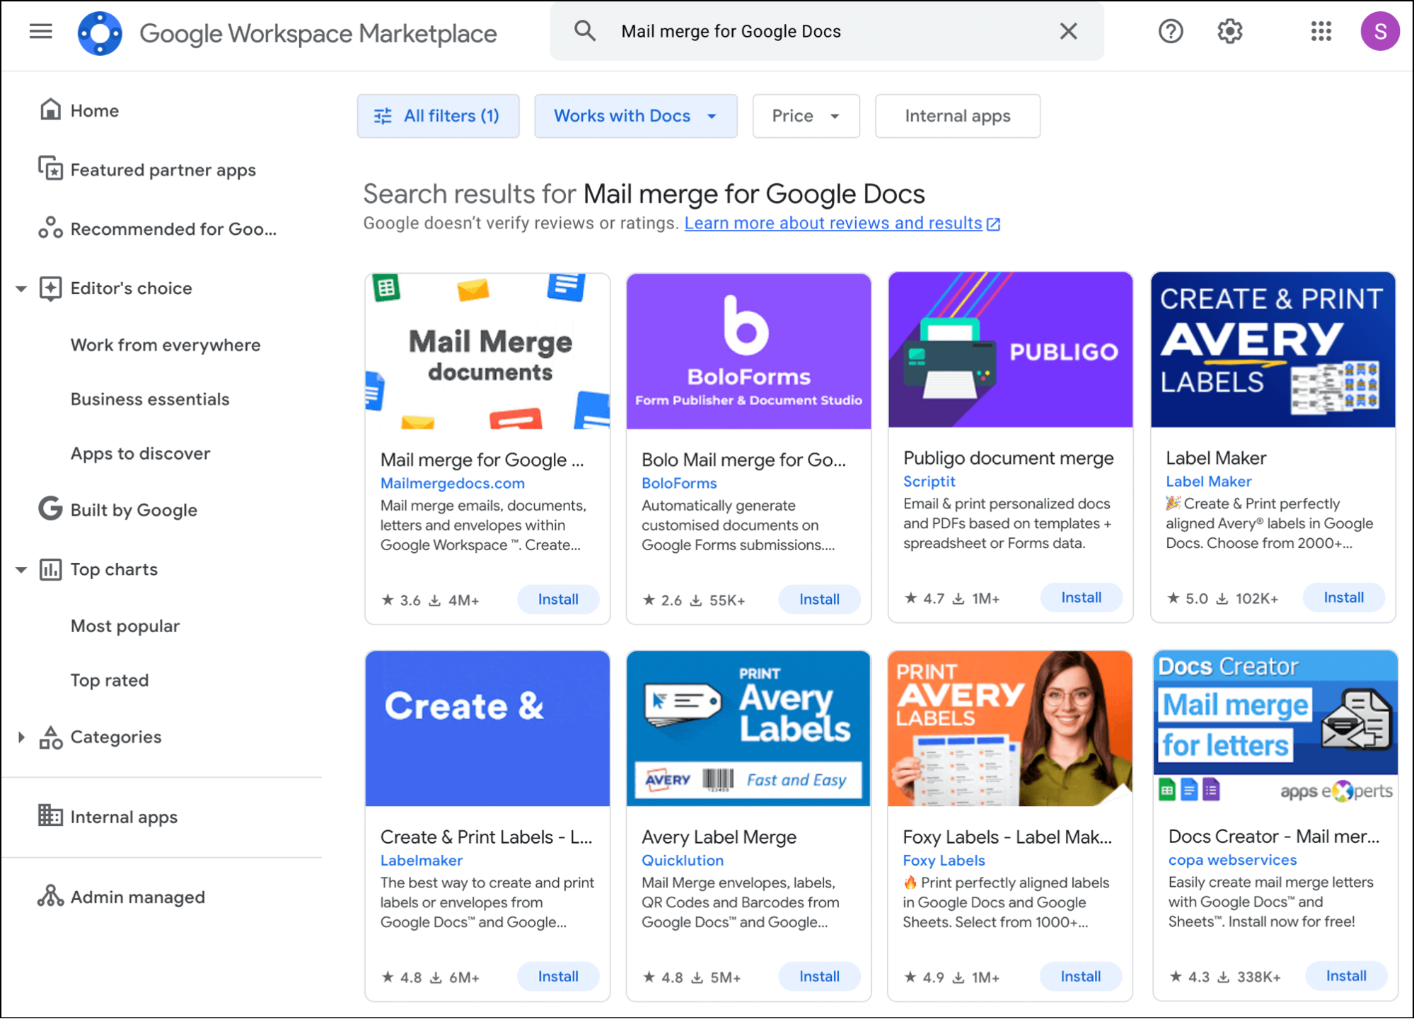
Task: Open the Google Workspace Marketplace home logo
Action: pos(100,32)
